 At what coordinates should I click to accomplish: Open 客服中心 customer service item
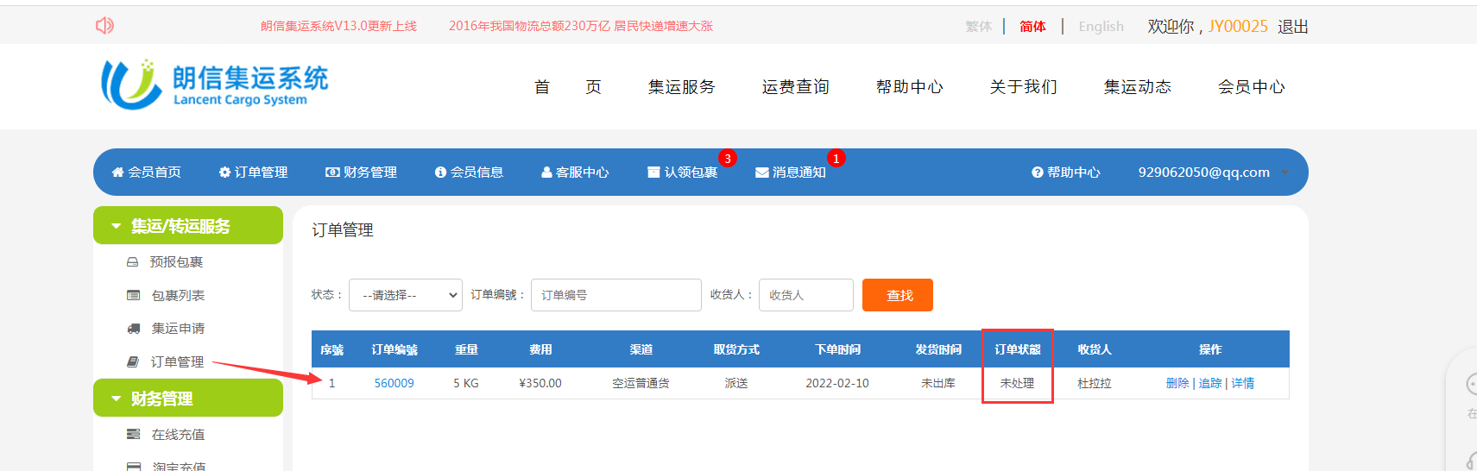point(575,173)
